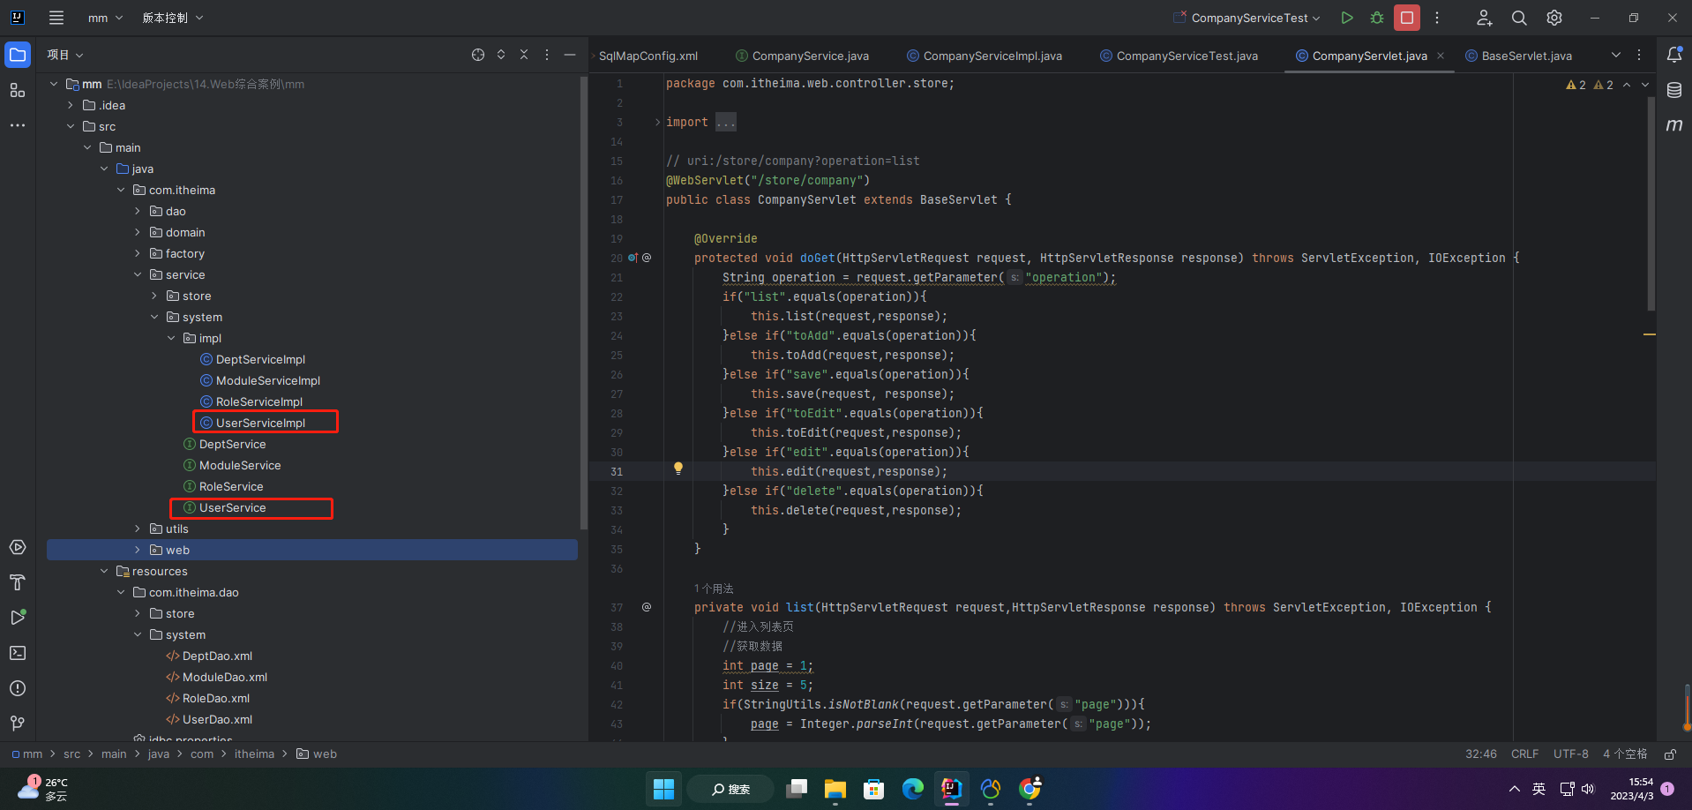Image resolution: width=1692 pixels, height=810 pixels.
Task: Open the Build hammer tool window
Action: click(x=18, y=582)
